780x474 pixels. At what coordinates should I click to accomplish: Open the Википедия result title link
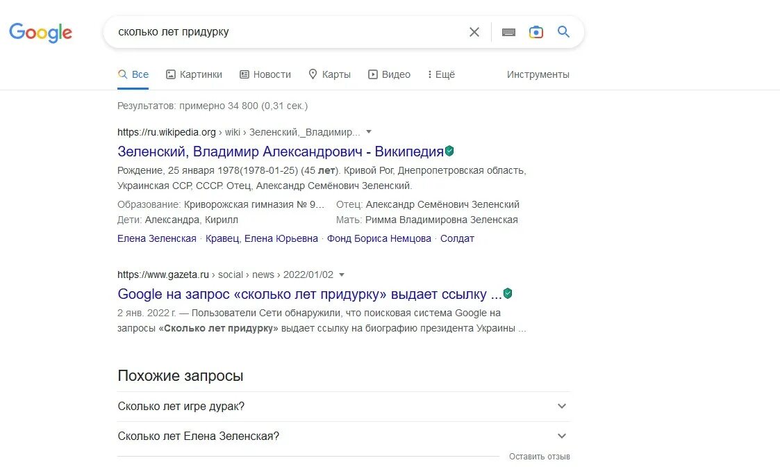(x=281, y=152)
